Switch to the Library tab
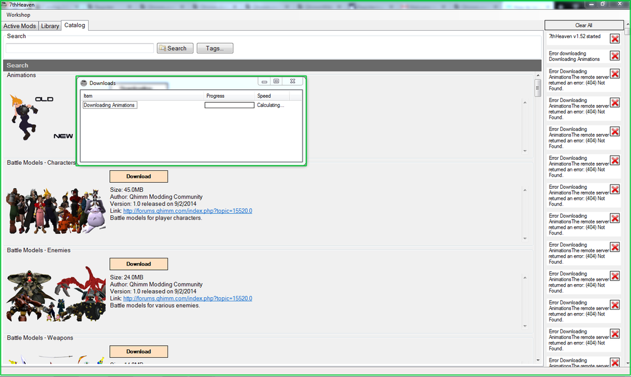Image resolution: width=631 pixels, height=377 pixels. (50, 26)
